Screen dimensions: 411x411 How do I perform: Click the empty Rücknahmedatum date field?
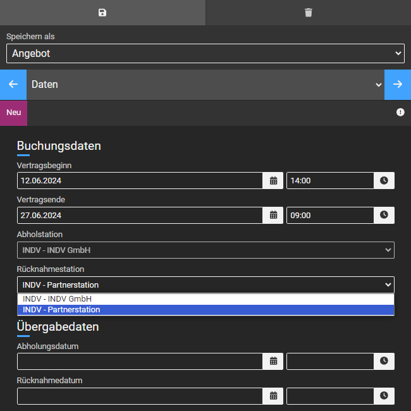[139, 396]
